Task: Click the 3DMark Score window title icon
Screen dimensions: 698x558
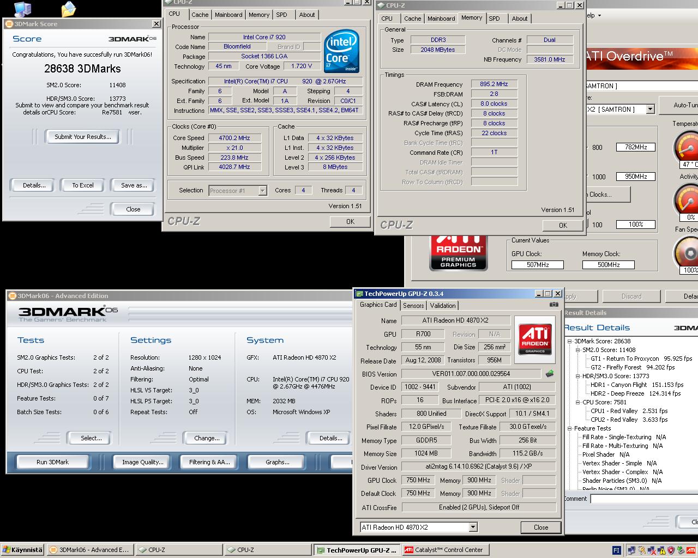Action: click(x=9, y=24)
